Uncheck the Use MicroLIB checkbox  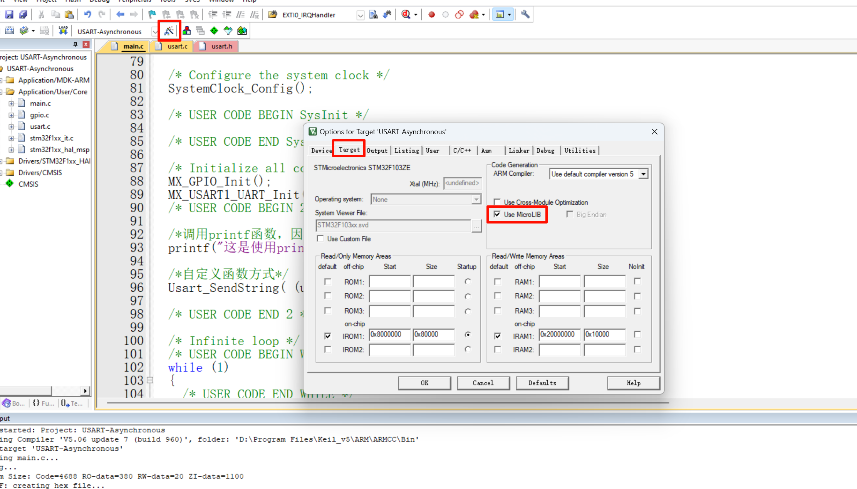point(497,214)
